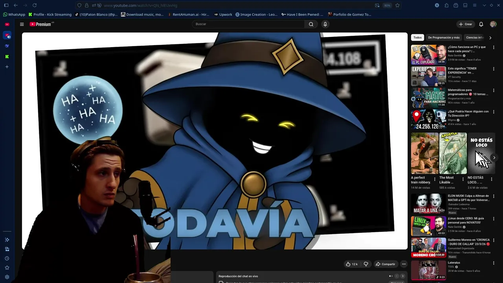This screenshot has width=503, height=283.
Task: Click the Buscar search input field
Action: click(x=249, y=24)
